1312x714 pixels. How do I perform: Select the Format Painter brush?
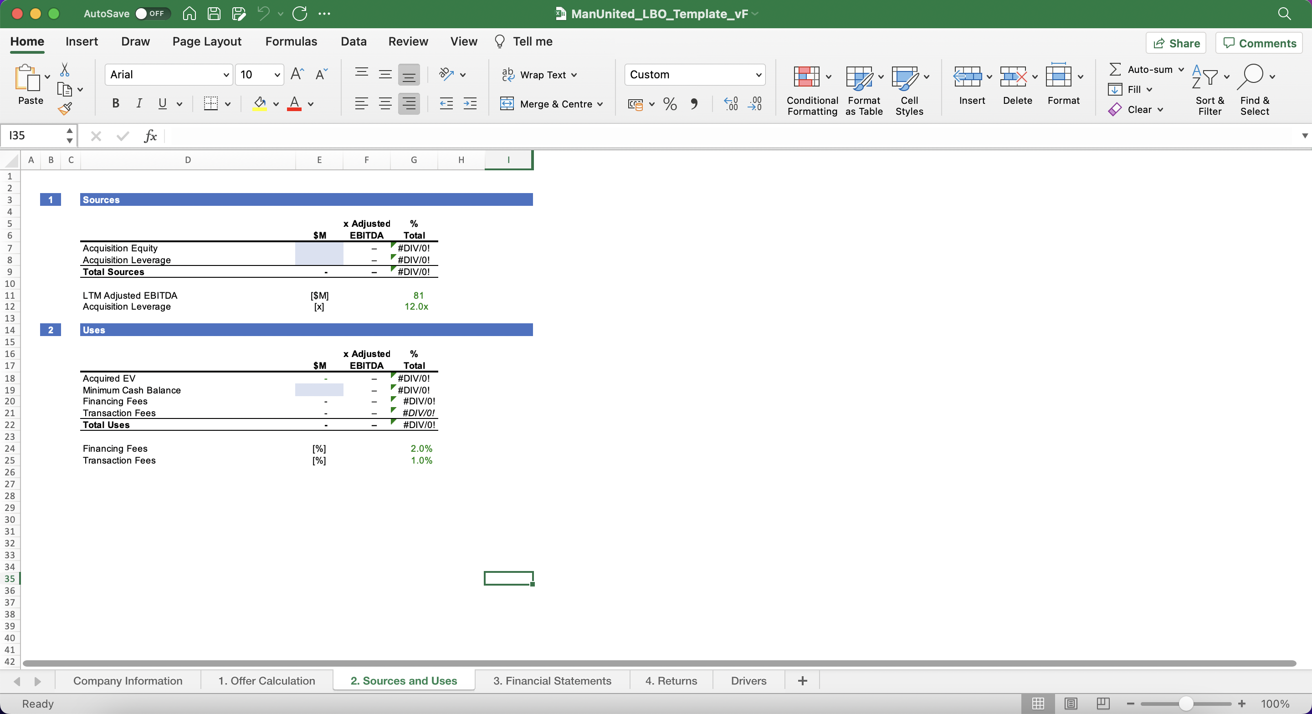(65, 108)
